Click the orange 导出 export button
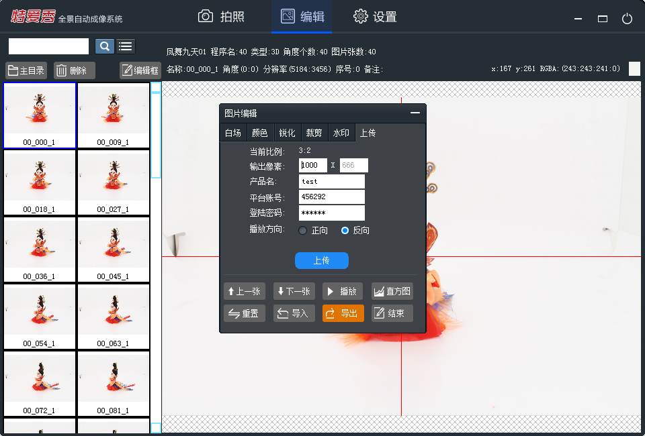Image resolution: width=645 pixels, height=436 pixels. (x=343, y=313)
